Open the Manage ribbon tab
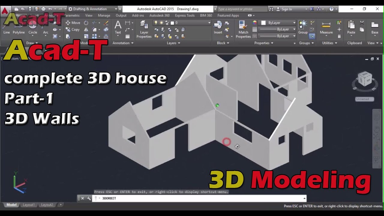Screen dimensions: 384x216 tap(104, 15)
